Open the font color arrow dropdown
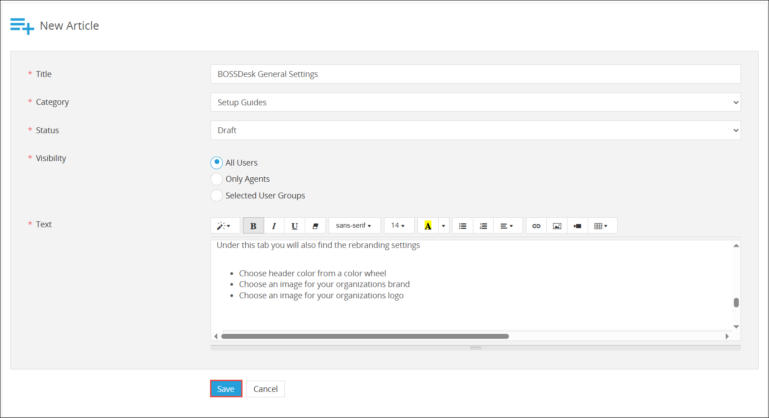The width and height of the screenshot is (769, 418). tap(444, 226)
